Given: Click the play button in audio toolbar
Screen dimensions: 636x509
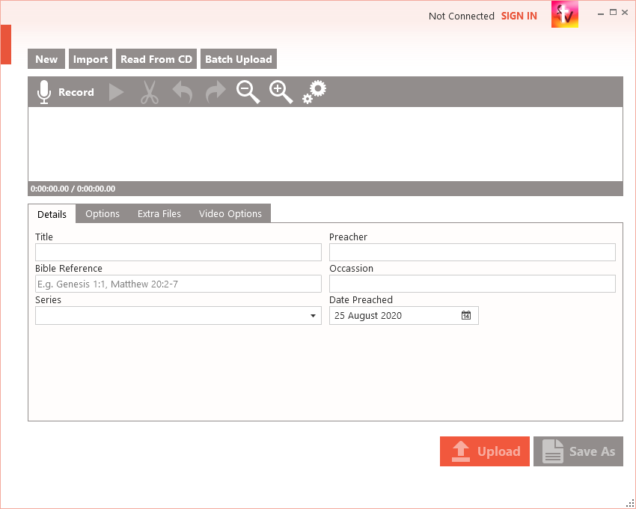Looking at the screenshot, I should coord(117,92).
